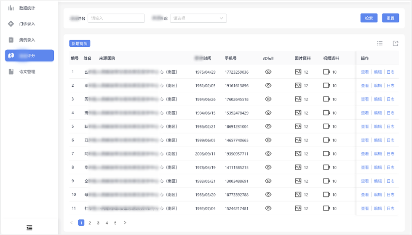
Task: Toggle 3Dfull eye icon in row 2
Action: pyautogui.click(x=268, y=85)
